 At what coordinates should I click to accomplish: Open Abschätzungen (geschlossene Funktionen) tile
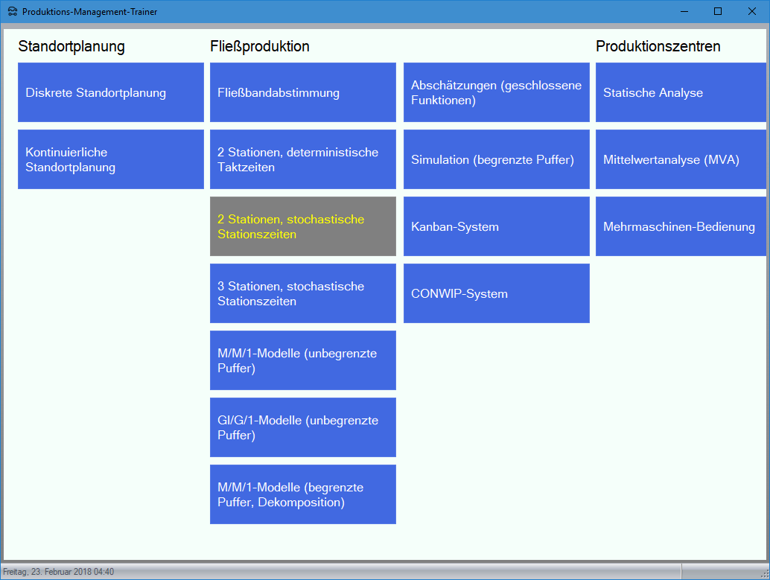[x=496, y=92]
